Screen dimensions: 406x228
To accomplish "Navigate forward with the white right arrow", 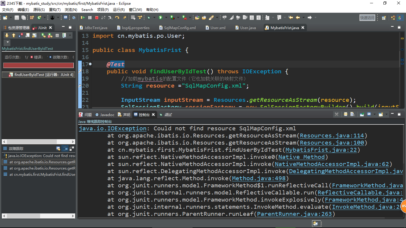I will 309,18.
